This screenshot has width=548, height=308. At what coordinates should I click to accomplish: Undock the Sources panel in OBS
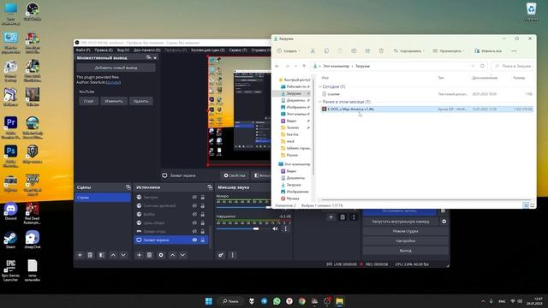pyautogui.click(x=210, y=187)
